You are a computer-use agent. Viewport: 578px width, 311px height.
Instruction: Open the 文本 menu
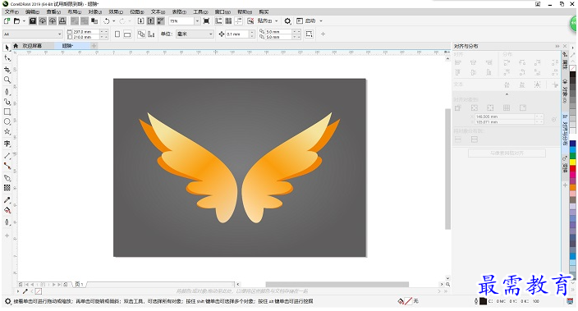click(158, 11)
